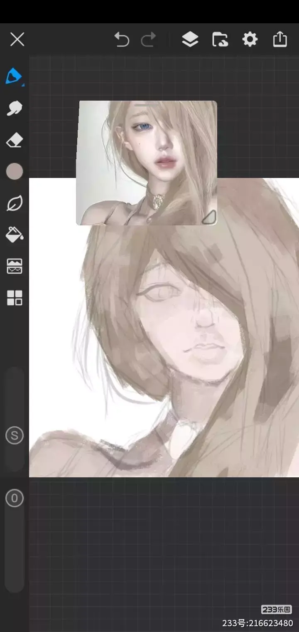Screen dimensions: 299x632
Task: Tap the reference image thumbnail
Action: pyautogui.click(x=147, y=163)
